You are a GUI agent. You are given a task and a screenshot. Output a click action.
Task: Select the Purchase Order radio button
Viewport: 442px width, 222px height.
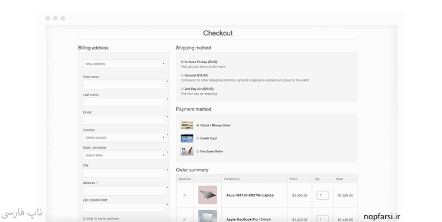197,151
